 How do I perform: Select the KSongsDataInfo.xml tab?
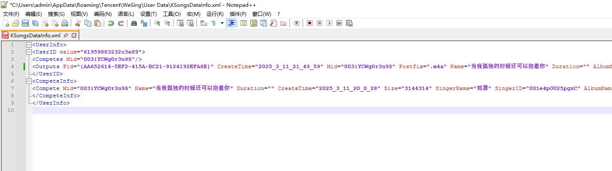36,36
